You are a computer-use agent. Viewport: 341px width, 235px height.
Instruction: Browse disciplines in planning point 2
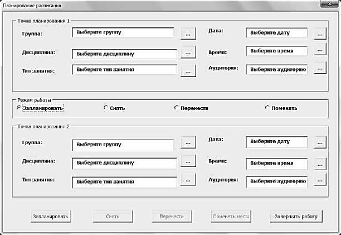tap(188, 162)
